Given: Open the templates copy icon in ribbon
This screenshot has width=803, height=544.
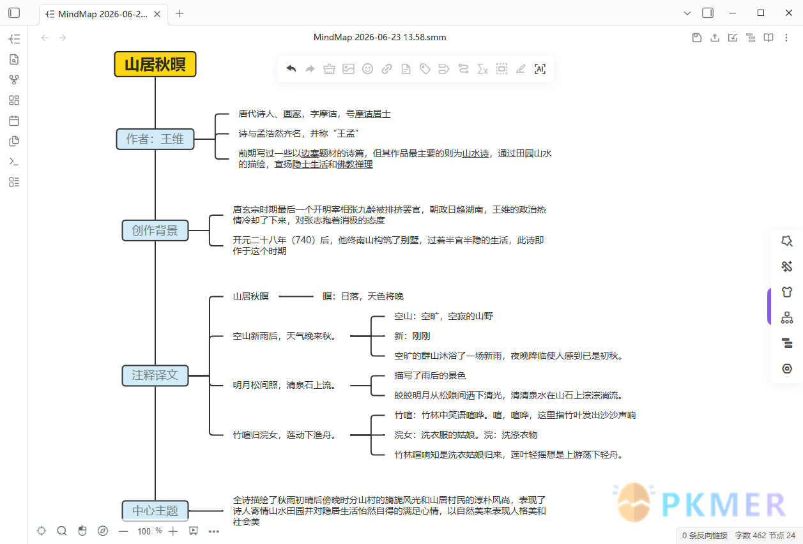Looking at the screenshot, I should tap(14, 141).
